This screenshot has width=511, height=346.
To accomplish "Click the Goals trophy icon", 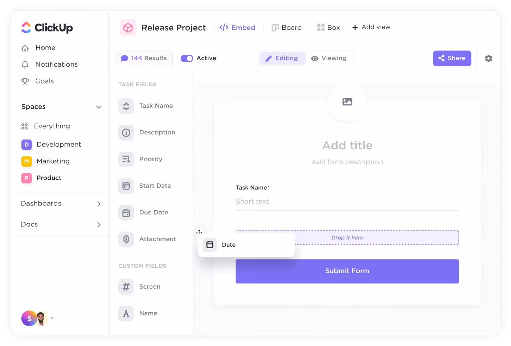I will point(25,81).
